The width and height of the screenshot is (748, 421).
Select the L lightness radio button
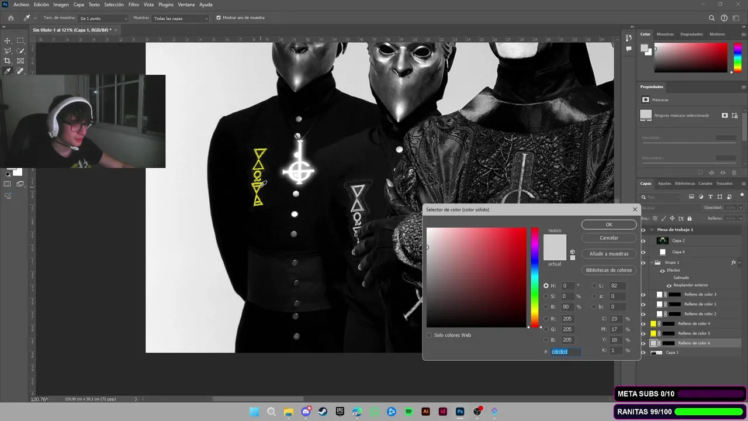coord(595,286)
